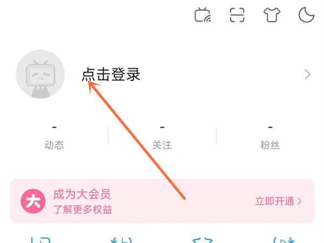Open the 关注 following count
Viewport: 324px width, 243px height.
tap(162, 145)
